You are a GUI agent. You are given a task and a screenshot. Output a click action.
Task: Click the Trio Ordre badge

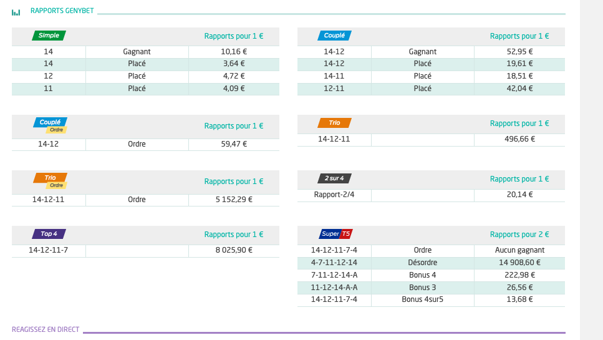51,181
